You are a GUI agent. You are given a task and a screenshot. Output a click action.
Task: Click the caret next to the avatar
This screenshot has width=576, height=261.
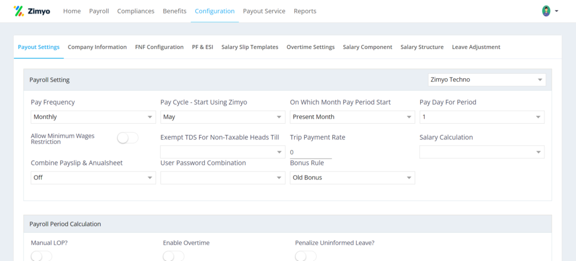tap(556, 11)
